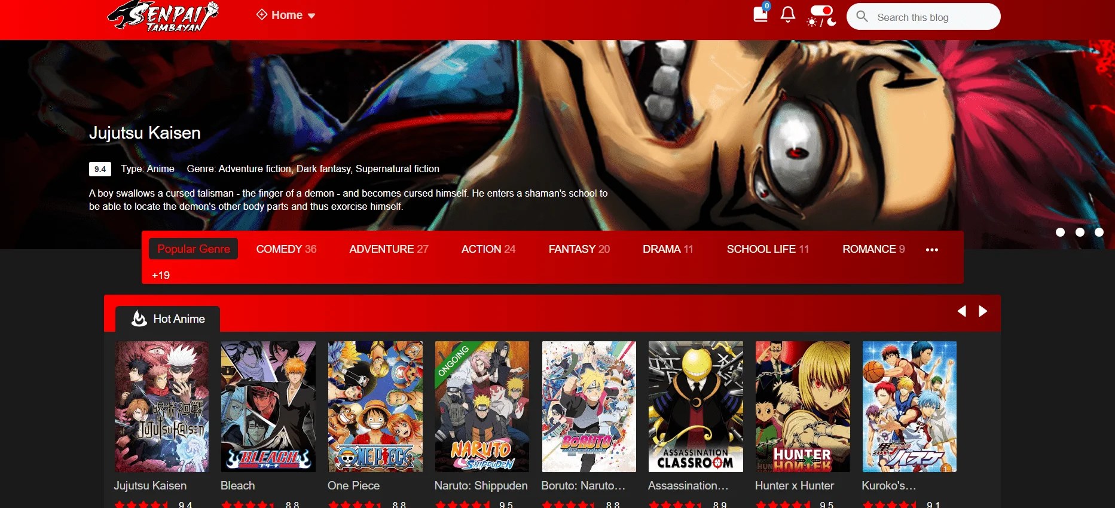Open the Hunter x Hunter poster
This screenshot has height=508, width=1115.
tap(802, 407)
